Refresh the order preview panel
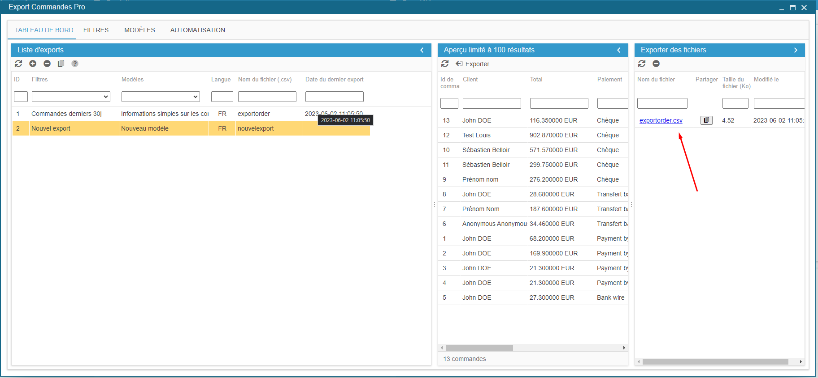Screen dimensions: 818x378 [445, 64]
